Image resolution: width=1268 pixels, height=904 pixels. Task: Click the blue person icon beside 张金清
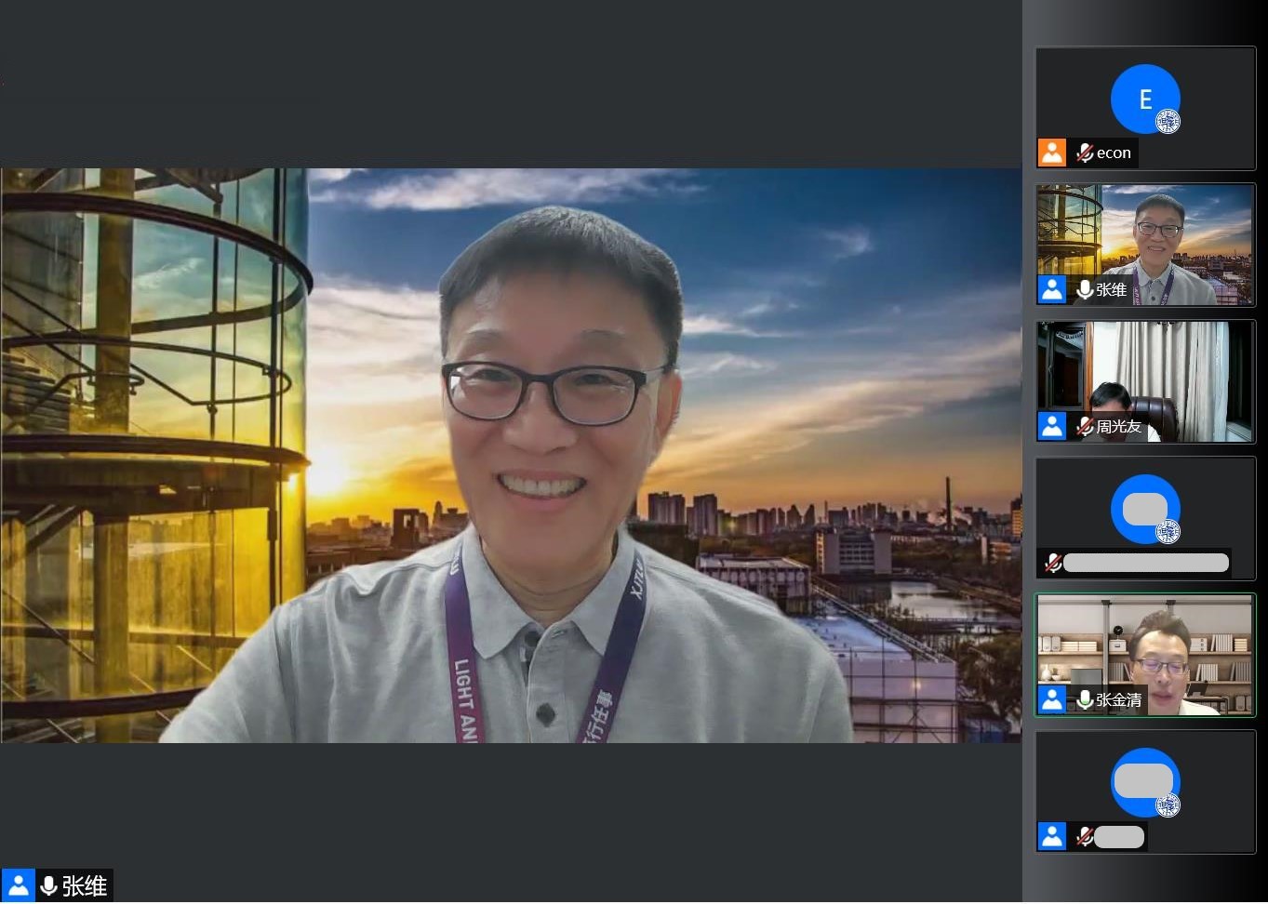click(x=1052, y=699)
